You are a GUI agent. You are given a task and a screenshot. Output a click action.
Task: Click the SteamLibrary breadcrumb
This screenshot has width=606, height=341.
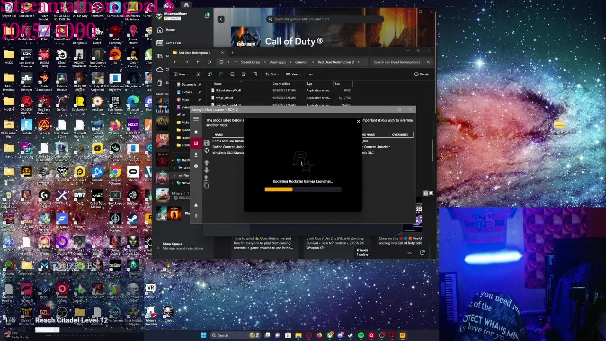pos(250,62)
